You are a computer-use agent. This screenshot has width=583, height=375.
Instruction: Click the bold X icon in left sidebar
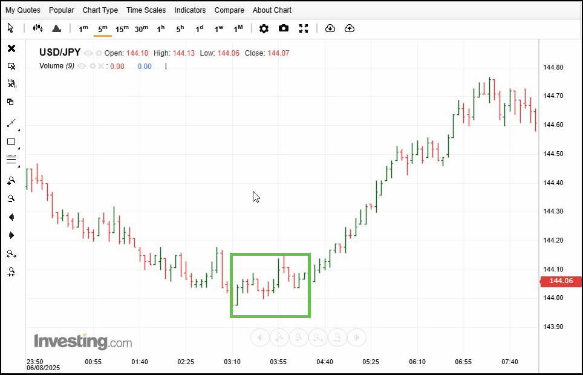tap(11, 48)
